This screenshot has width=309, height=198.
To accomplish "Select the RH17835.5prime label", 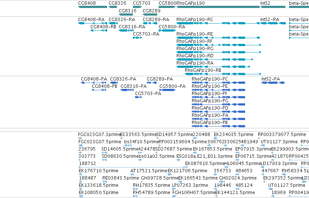I will (x=151, y=185).
